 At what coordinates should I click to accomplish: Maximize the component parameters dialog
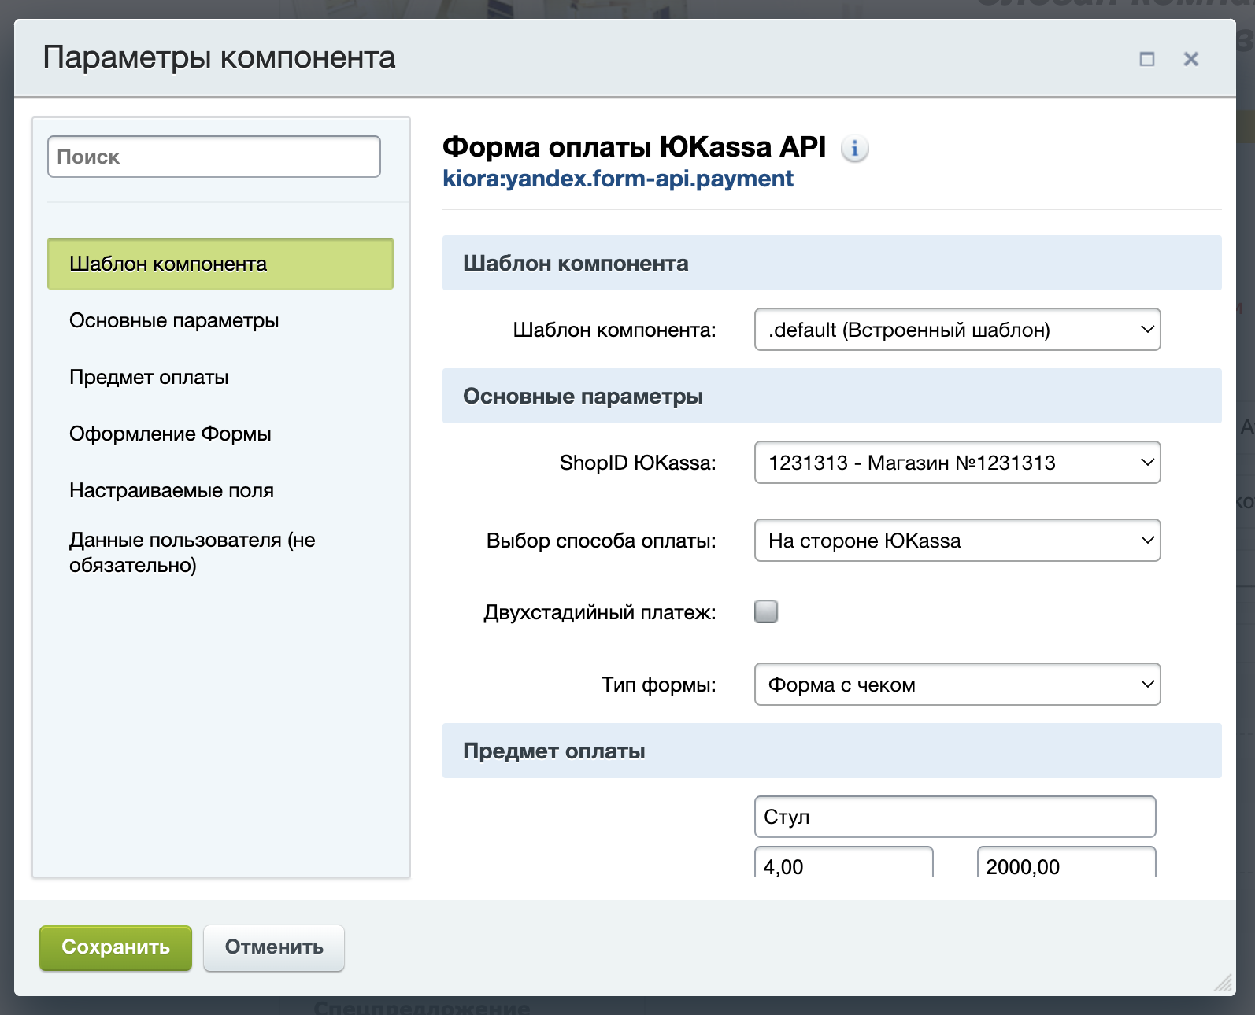pos(1147,59)
